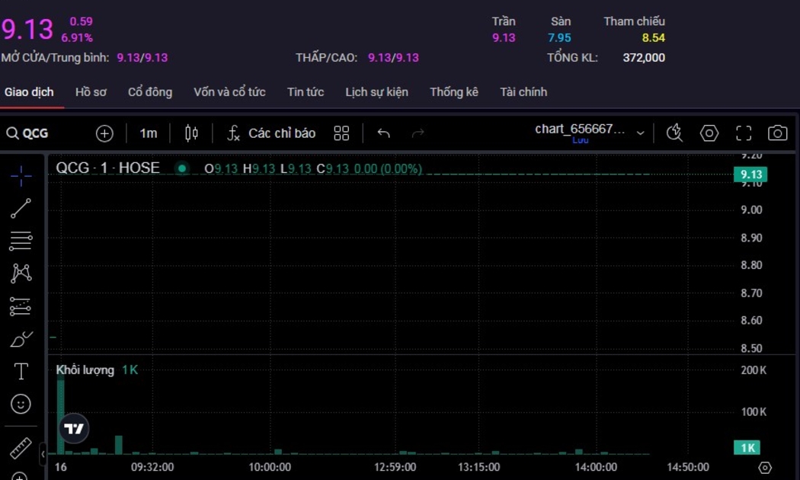This screenshot has width=800, height=480.
Task: Switch to the Hồ sơ tab
Action: click(91, 92)
